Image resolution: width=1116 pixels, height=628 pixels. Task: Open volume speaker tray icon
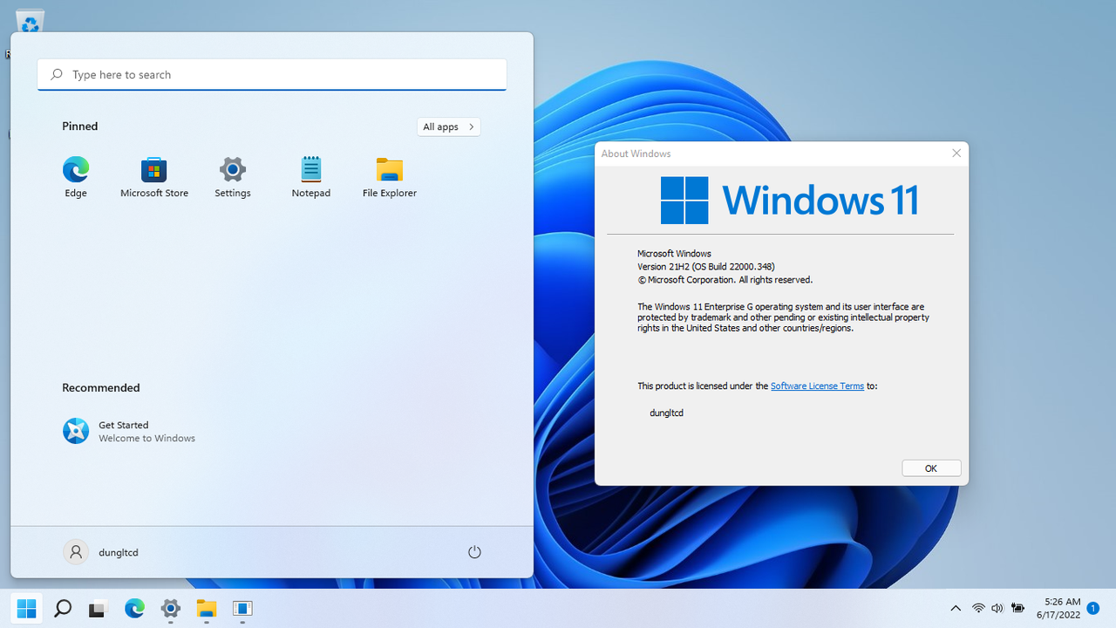click(997, 608)
